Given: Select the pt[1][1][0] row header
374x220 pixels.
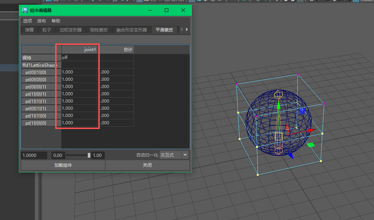Looking at the screenshot, I should (41, 116).
